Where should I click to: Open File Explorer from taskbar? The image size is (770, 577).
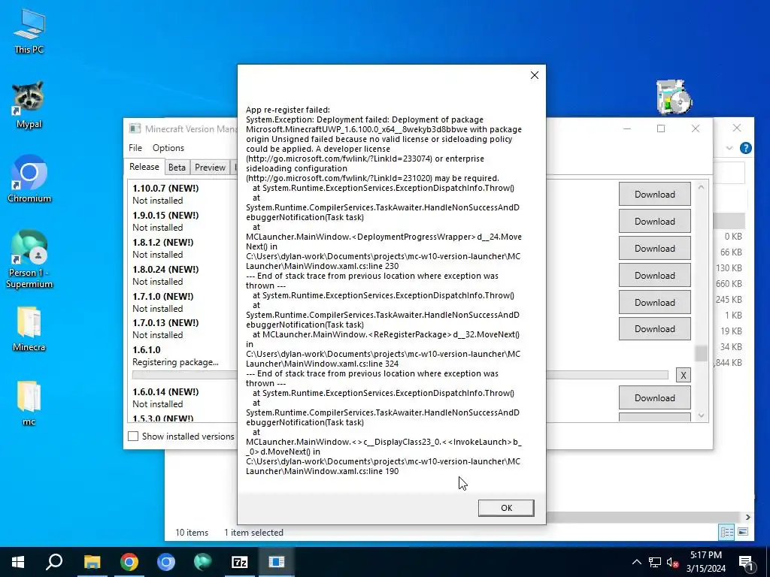pos(92,562)
